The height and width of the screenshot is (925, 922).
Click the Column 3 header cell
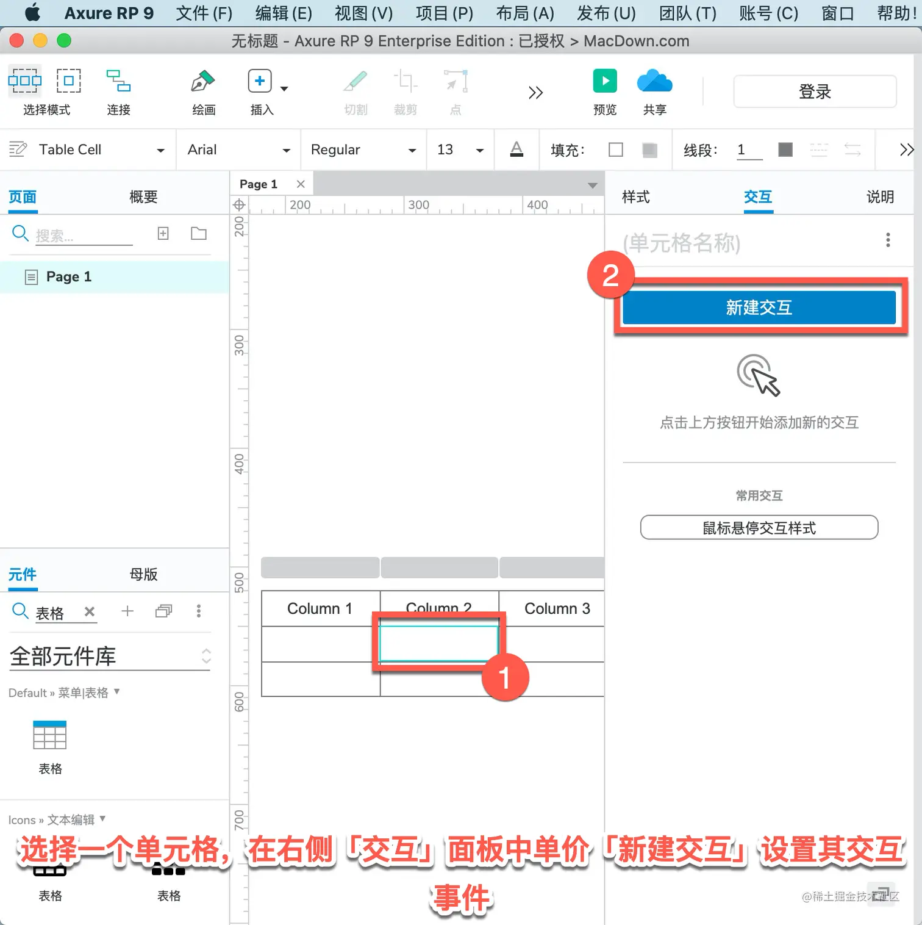[552, 608]
